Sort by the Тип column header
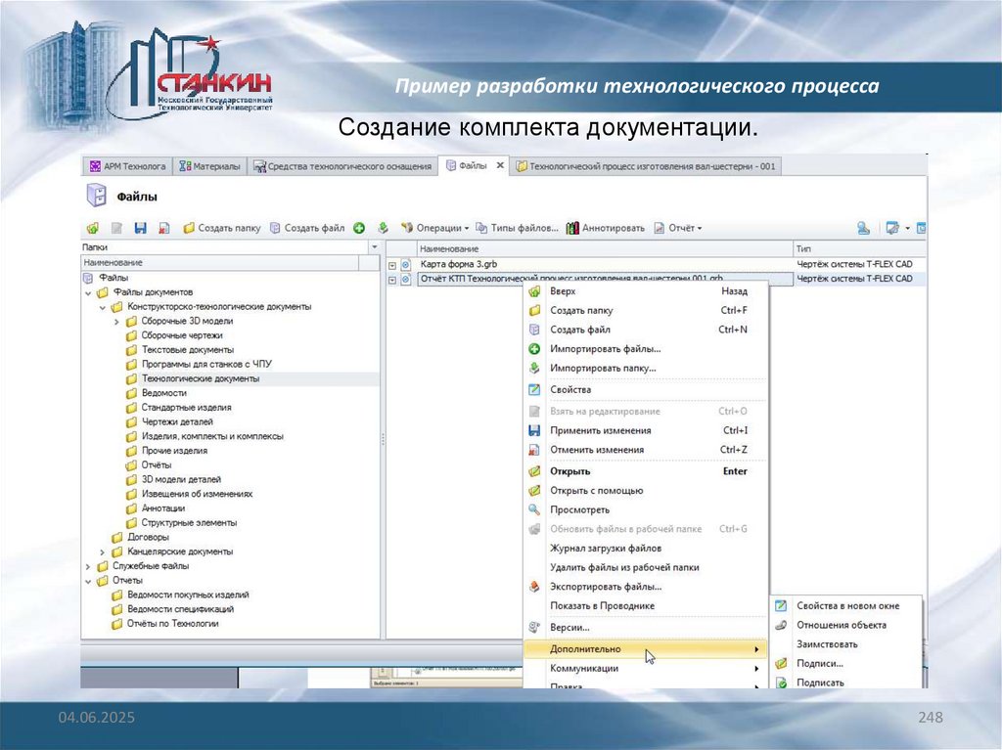Viewport: 1002px width, 750px height. click(x=859, y=248)
